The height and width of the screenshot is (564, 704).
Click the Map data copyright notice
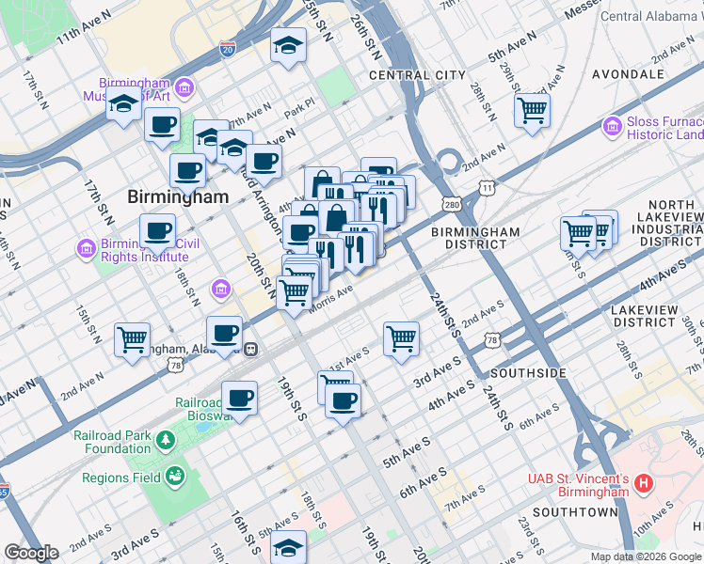click(646, 557)
